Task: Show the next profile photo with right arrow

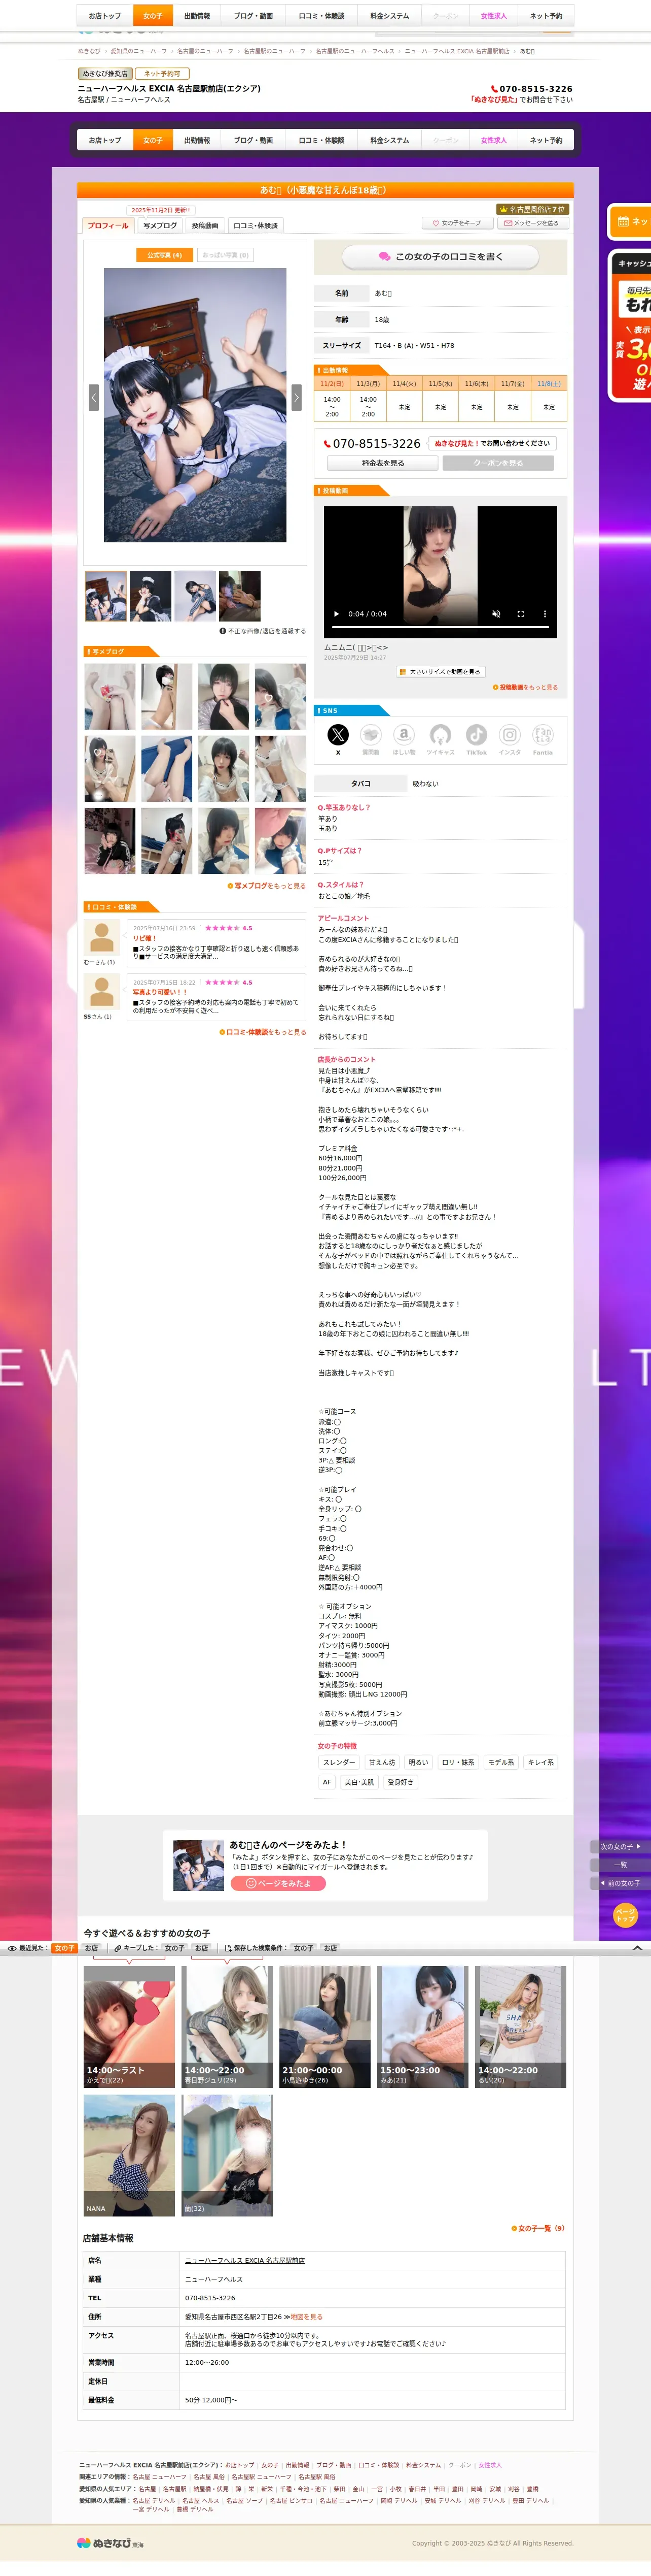Action: 296,397
